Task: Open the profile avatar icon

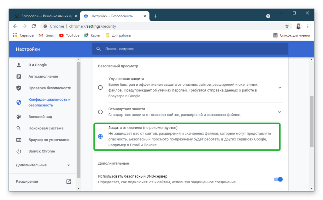Action: [x=298, y=26]
